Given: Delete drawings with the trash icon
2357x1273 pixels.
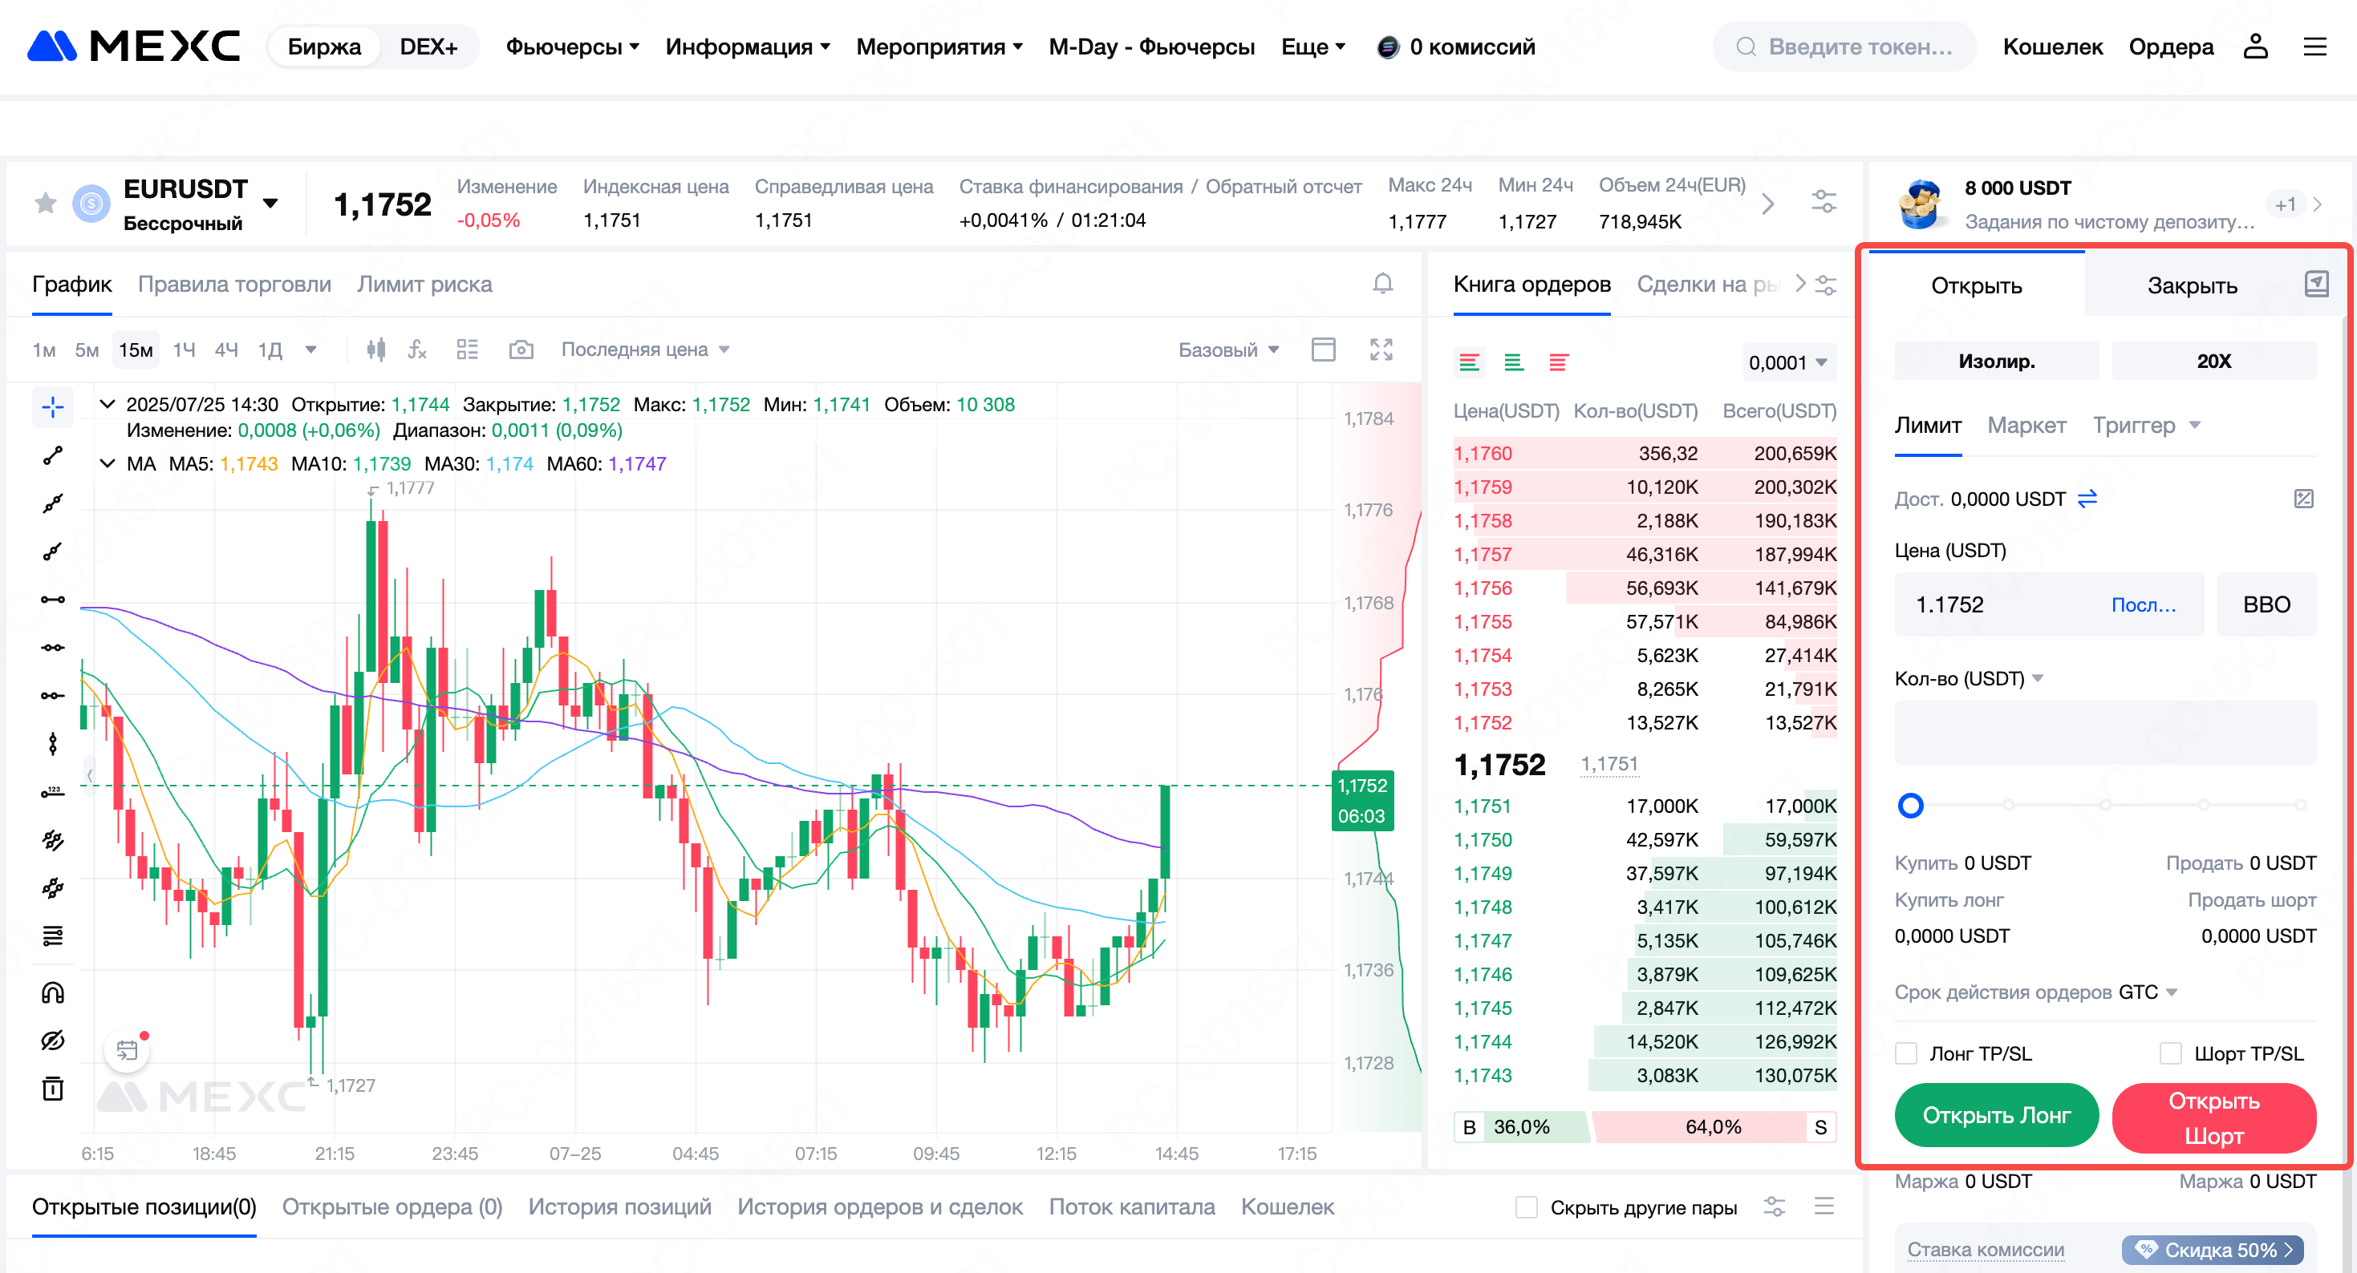Looking at the screenshot, I should [53, 1089].
